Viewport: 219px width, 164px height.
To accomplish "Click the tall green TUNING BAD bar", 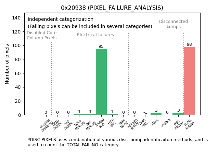I will click(x=101, y=82).
